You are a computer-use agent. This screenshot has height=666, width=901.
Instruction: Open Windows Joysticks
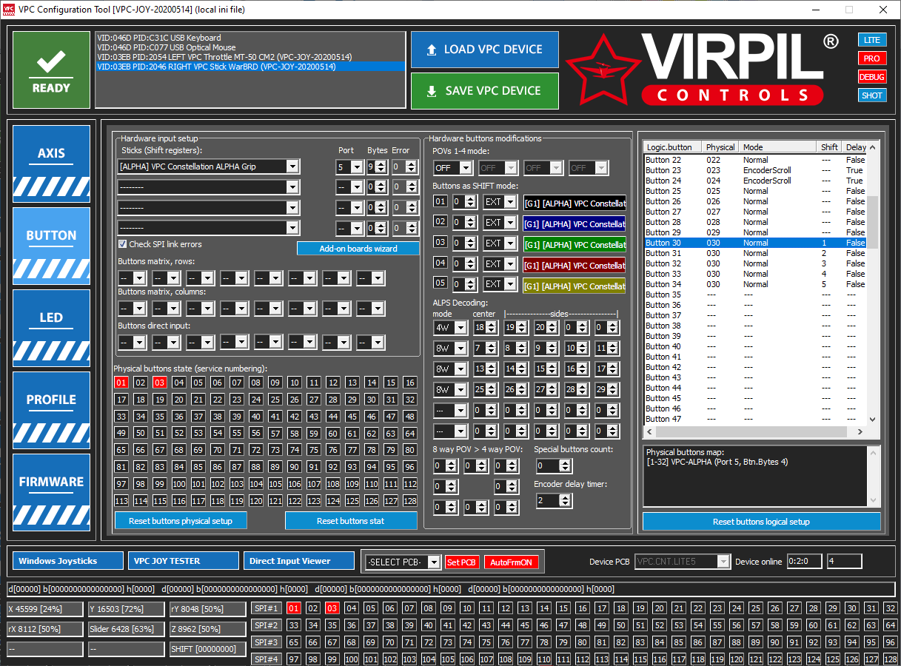[68, 561]
